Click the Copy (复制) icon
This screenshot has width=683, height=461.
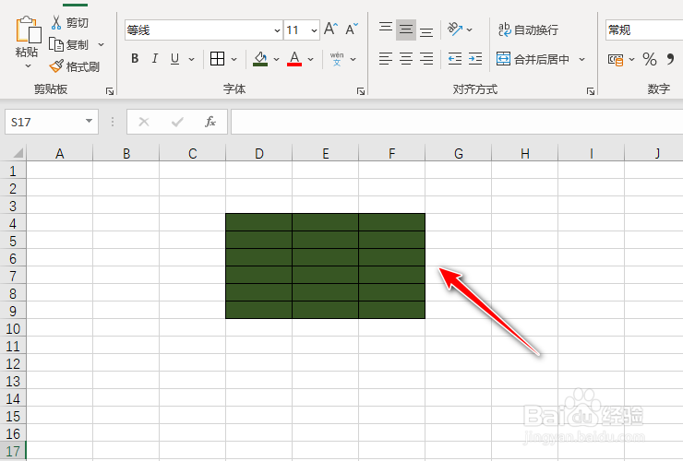pyautogui.click(x=55, y=44)
